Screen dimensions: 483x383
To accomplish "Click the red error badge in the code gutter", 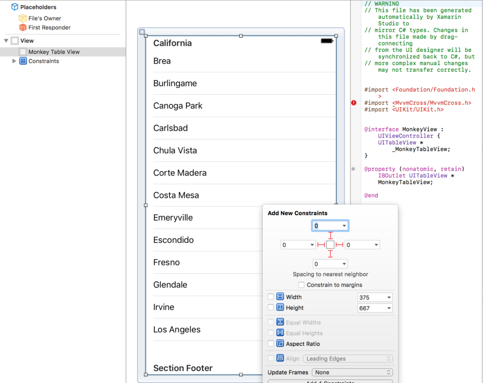I will point(353,103).
